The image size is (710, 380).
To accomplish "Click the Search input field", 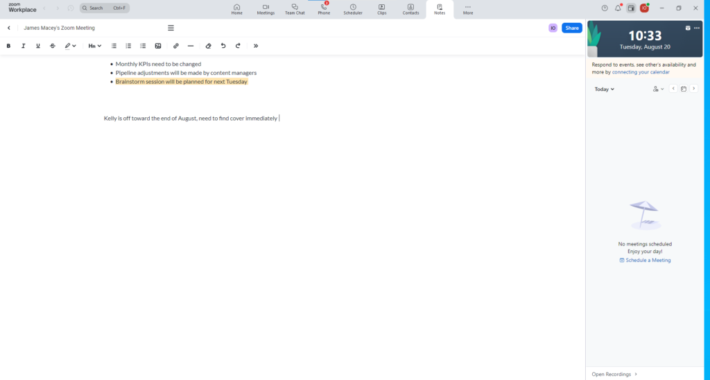I will coord(105,8).
